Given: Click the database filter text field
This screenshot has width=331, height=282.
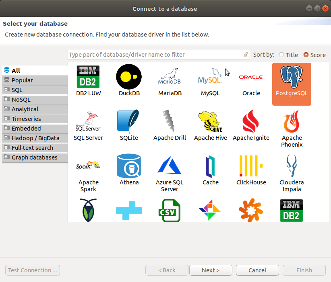Looking at the screenshot, I should (x=155, y=55).
